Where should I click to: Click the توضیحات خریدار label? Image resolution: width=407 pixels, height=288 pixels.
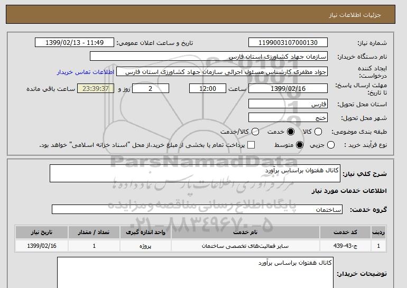click(x=362, y=274)
